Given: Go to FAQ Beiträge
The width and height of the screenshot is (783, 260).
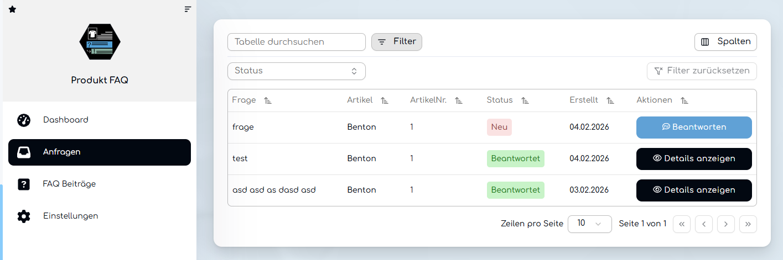Looking at the screenshot, I should pyautogui.click(x=69, y=184).
